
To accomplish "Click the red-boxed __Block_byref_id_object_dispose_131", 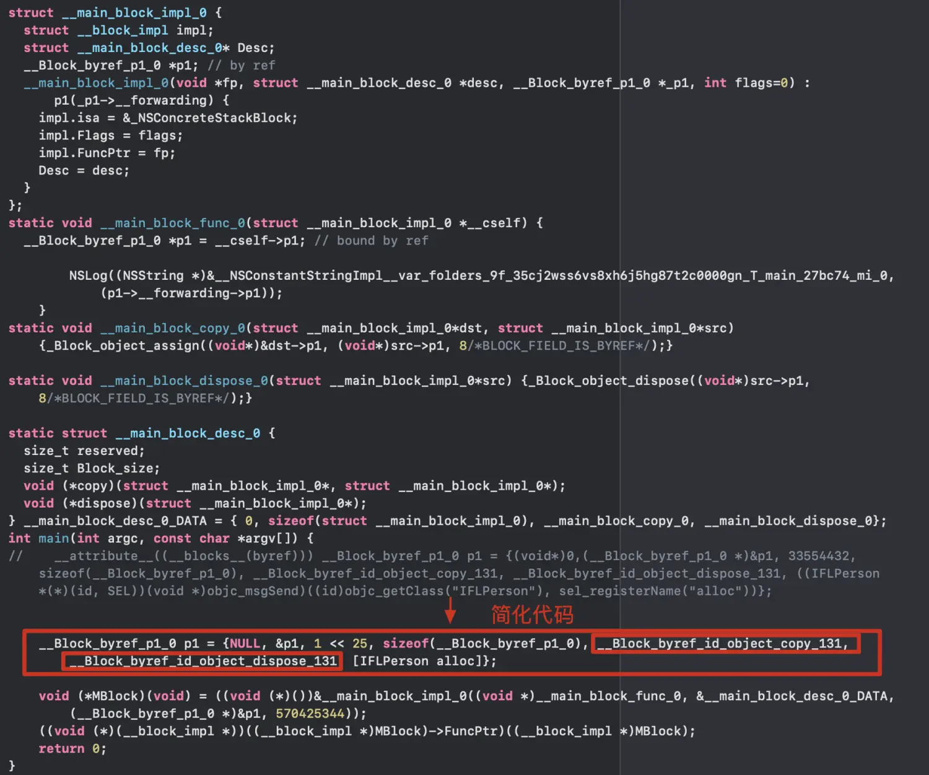I will coord(203,661).
